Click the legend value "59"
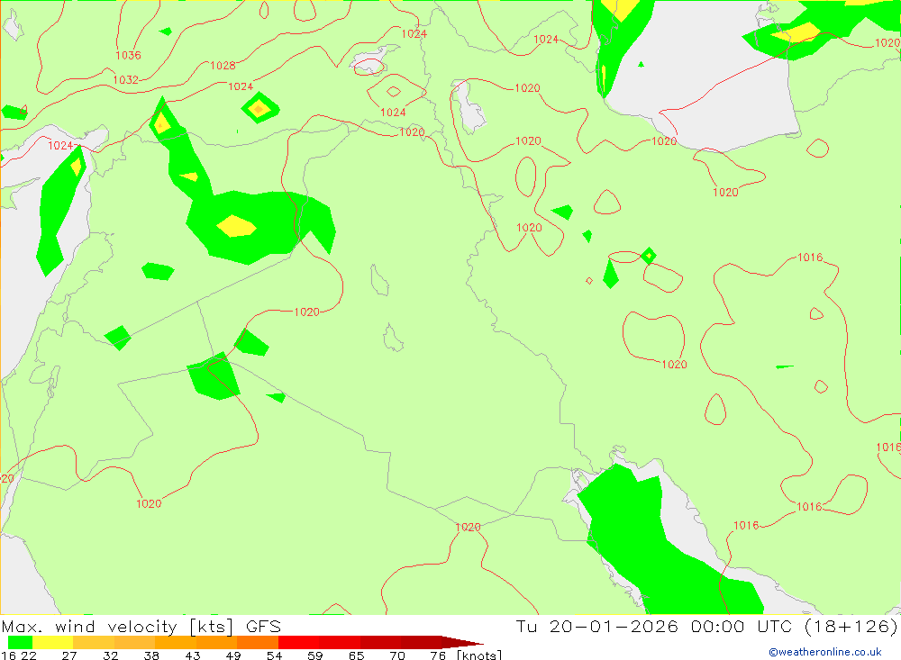 point(314,655)
